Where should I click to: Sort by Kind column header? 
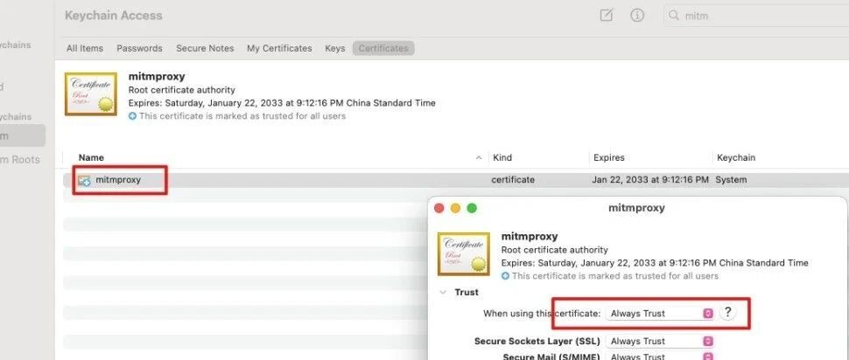[x=502, y=158]
